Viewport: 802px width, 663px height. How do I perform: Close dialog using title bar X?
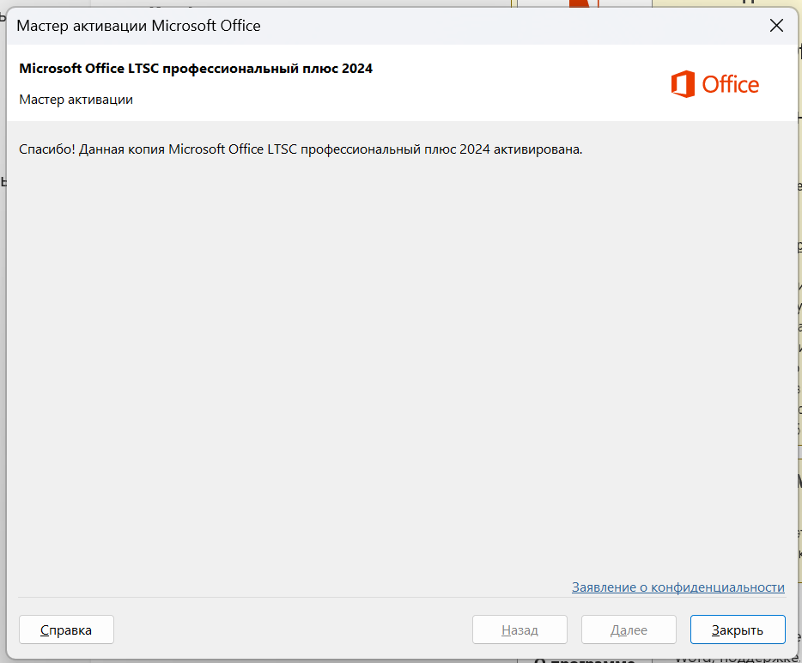click(x=776, y=26)
